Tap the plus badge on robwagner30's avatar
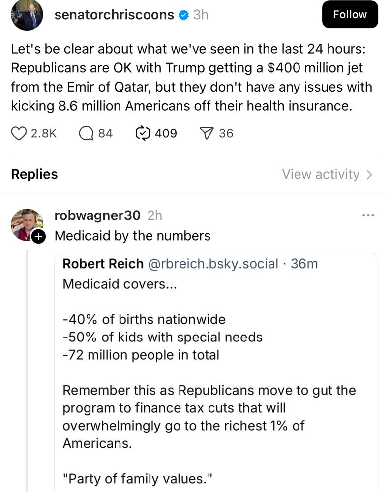Image resolution: width=389 pixels, height=492 pixels. coord(38,237)
